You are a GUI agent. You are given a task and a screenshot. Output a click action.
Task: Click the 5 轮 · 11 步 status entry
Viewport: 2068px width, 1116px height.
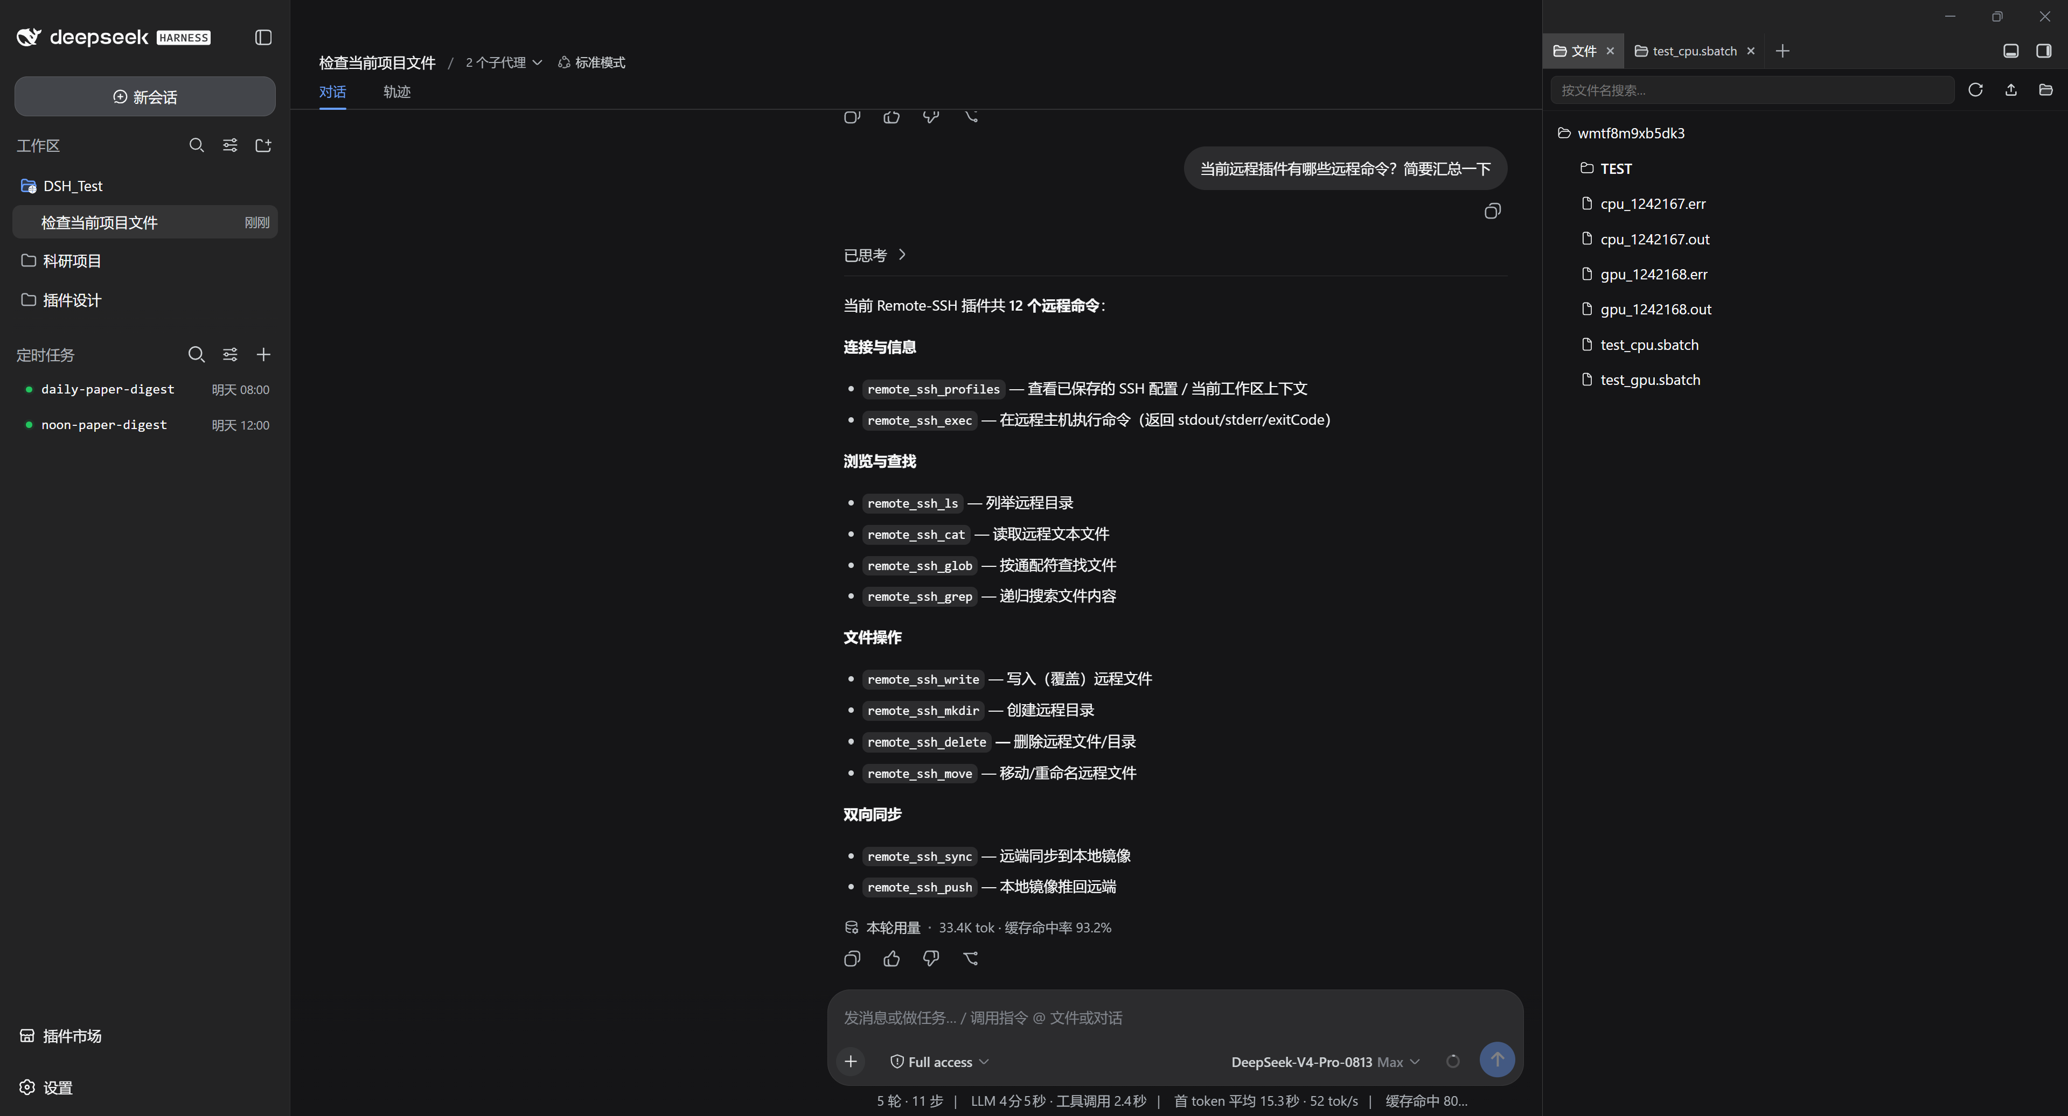coord(910,1101)
